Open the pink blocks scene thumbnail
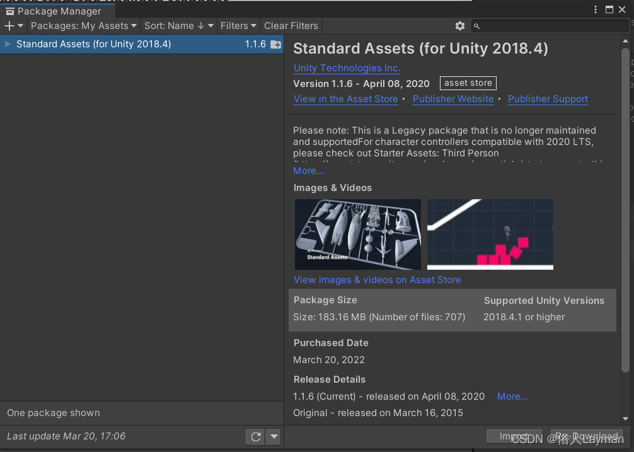The width and height of the screenshot is (634, 452). [490, 235]
